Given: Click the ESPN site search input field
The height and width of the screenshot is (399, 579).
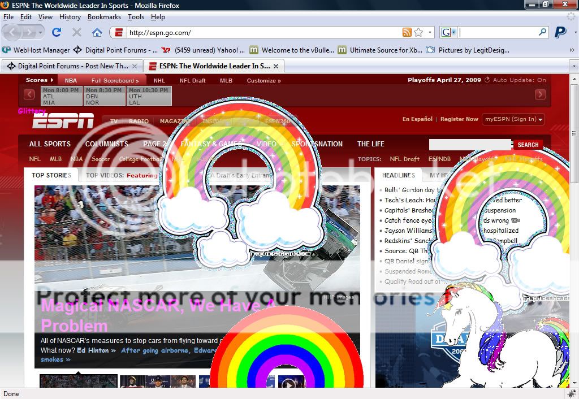Looking at the screenshot, I should click(470, 145).
